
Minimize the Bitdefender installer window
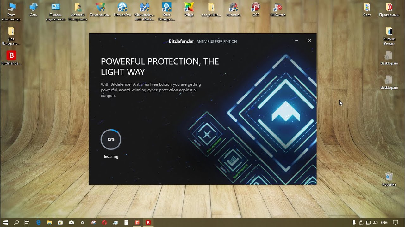click(x=297, y=41)
